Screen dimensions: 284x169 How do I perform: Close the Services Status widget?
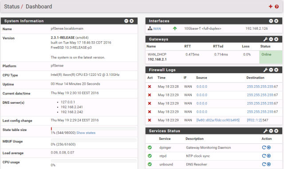click(276, 131)
